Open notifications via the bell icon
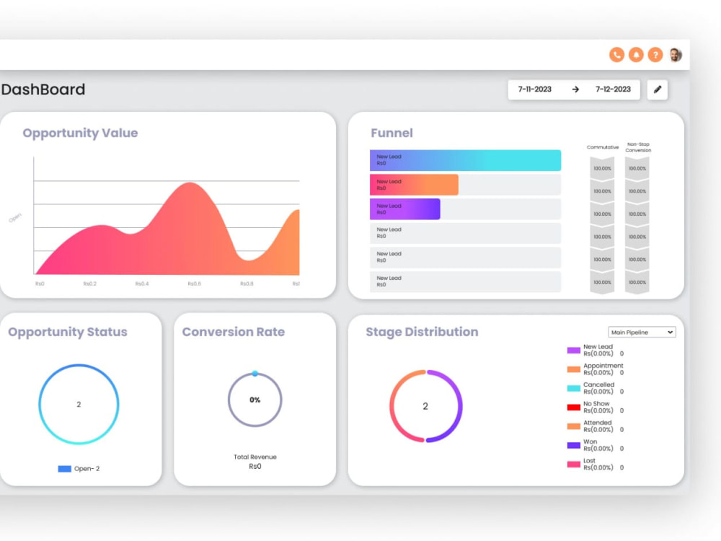The image size is (721, 541). point(636,55)
